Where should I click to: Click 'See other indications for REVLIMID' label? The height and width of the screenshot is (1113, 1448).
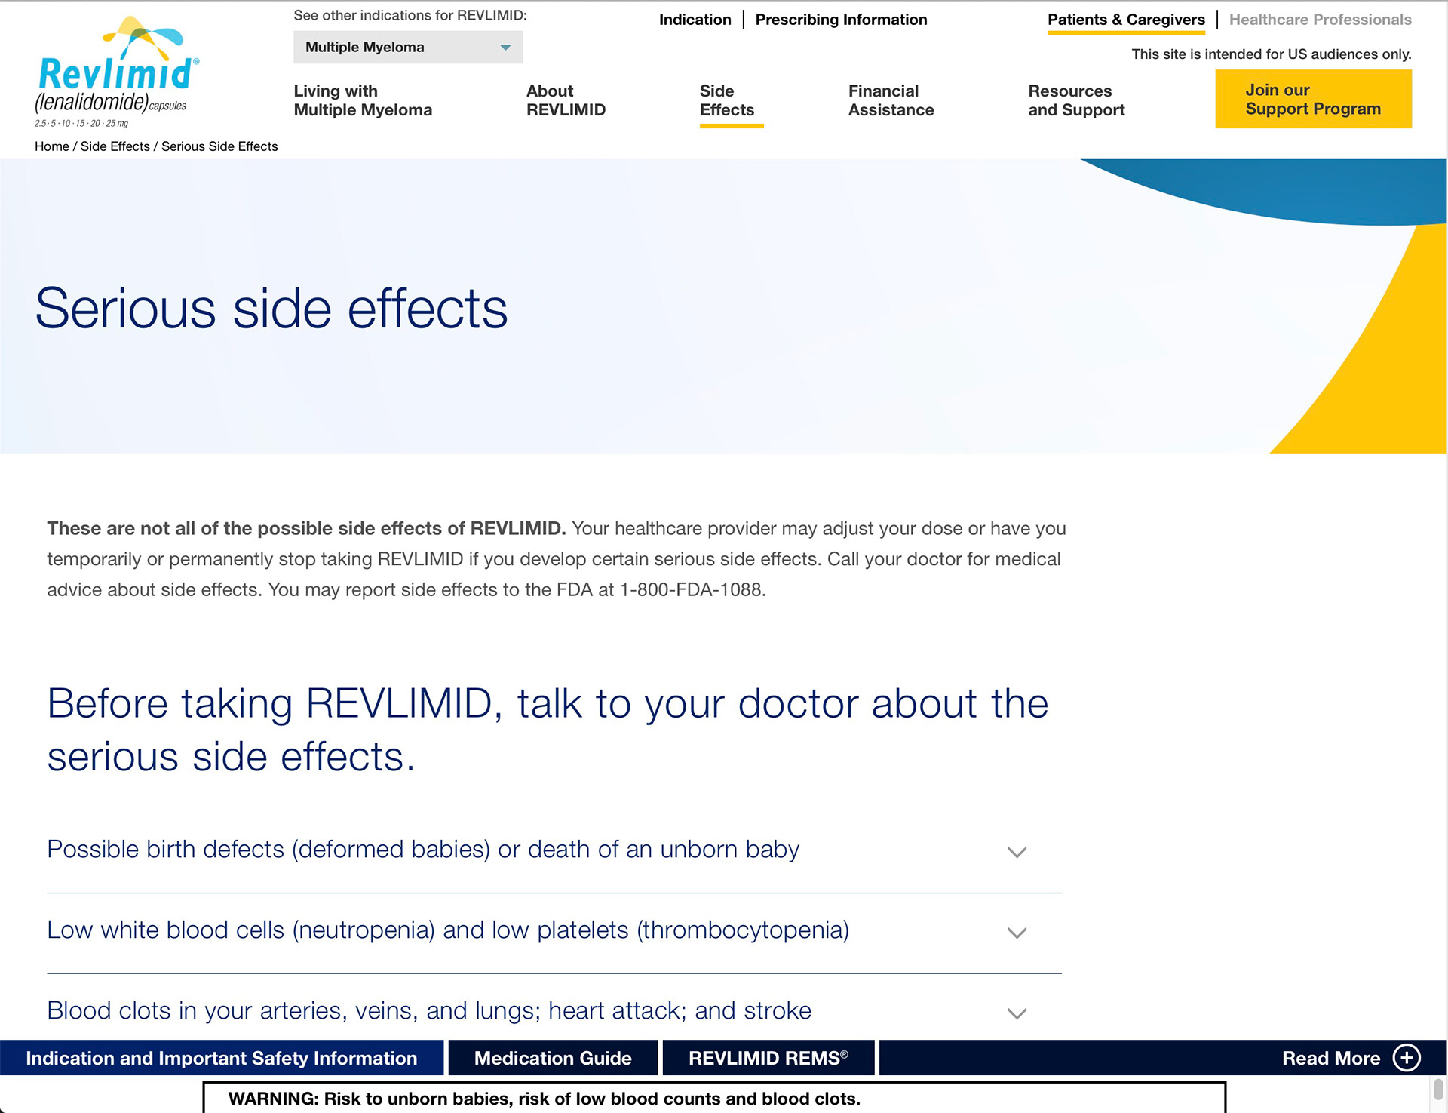pyautogui.click(x=410, y=15)
